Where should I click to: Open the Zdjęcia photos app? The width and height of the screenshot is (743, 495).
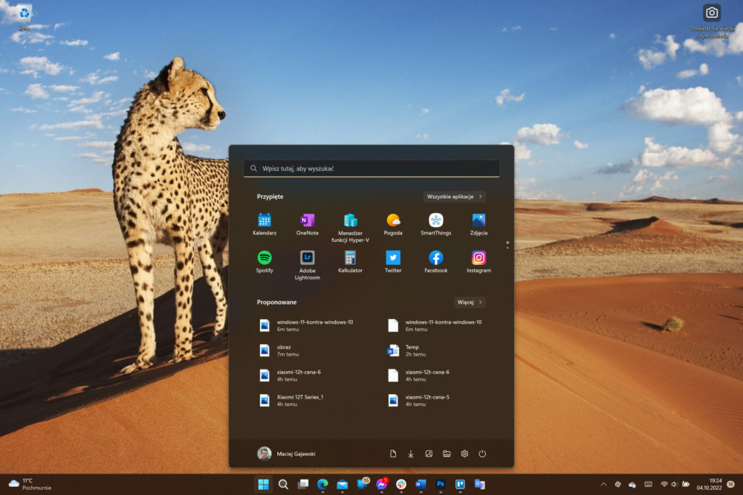(478, 224)
